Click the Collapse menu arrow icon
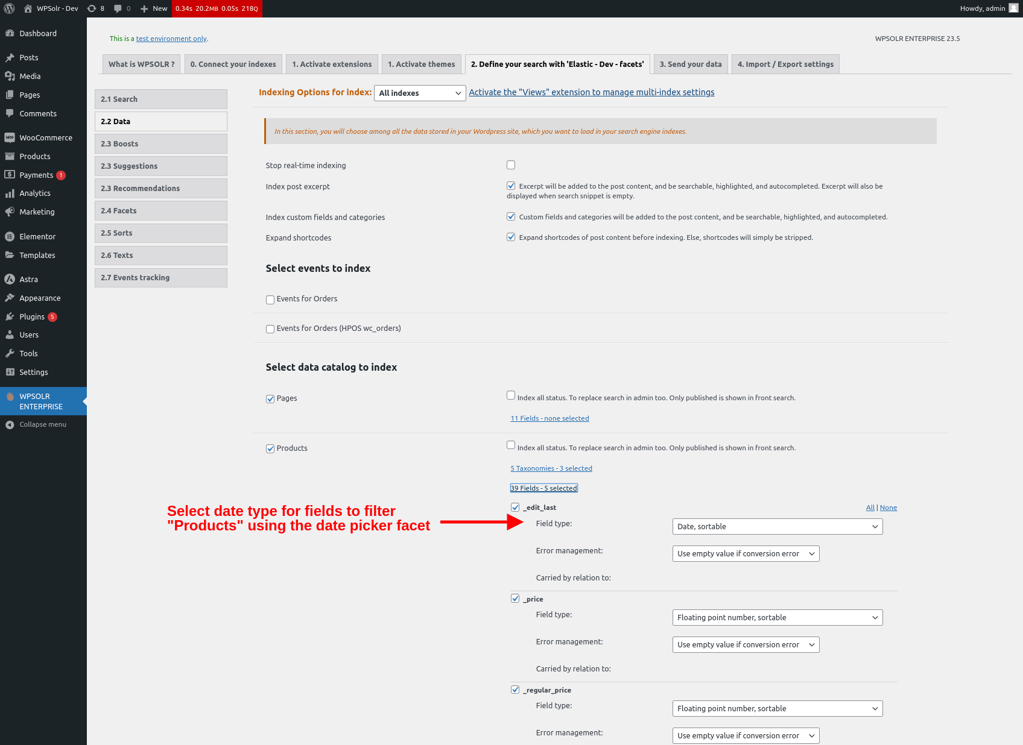This screenshot has width=1023, height=745. coord(10,424)
